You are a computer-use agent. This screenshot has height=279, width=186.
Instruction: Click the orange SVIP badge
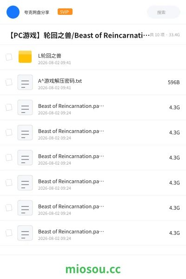pyautogui.click(x=65, y=12)
